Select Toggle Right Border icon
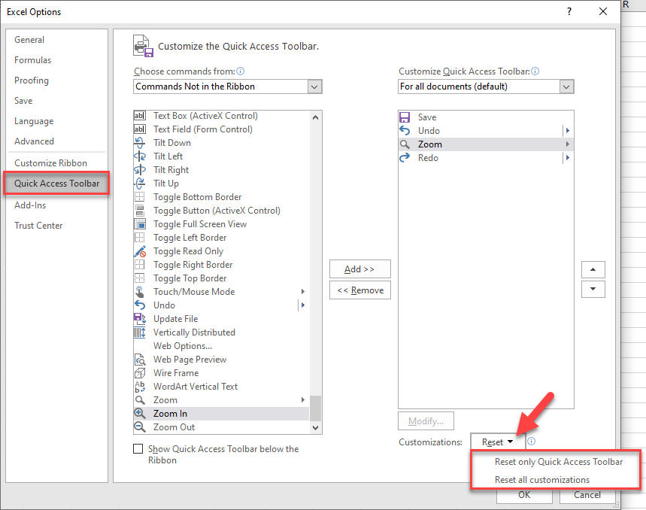The width and height of the screenshot is (646, 510). pyautogui.click(x=140, y=265)
